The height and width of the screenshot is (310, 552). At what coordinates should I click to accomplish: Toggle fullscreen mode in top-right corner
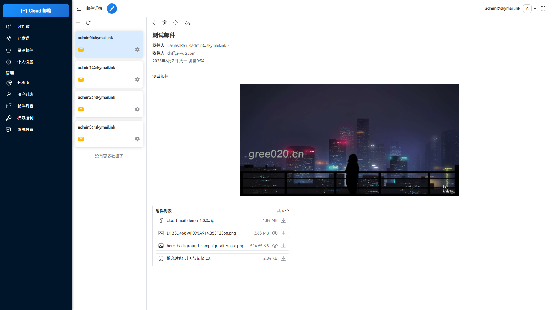pyautogui.click(x=543, y=9)
